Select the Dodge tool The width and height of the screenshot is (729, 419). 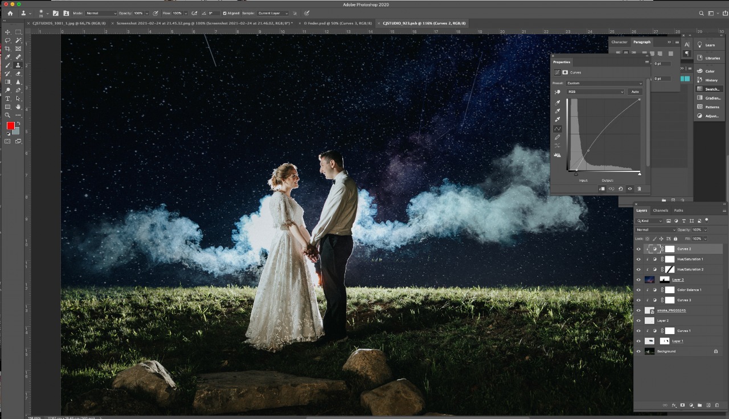pos(8,90)
